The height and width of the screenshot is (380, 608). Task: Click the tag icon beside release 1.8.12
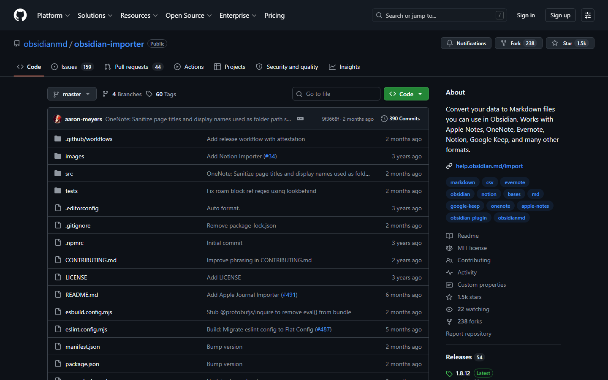[x=449, y=373]
